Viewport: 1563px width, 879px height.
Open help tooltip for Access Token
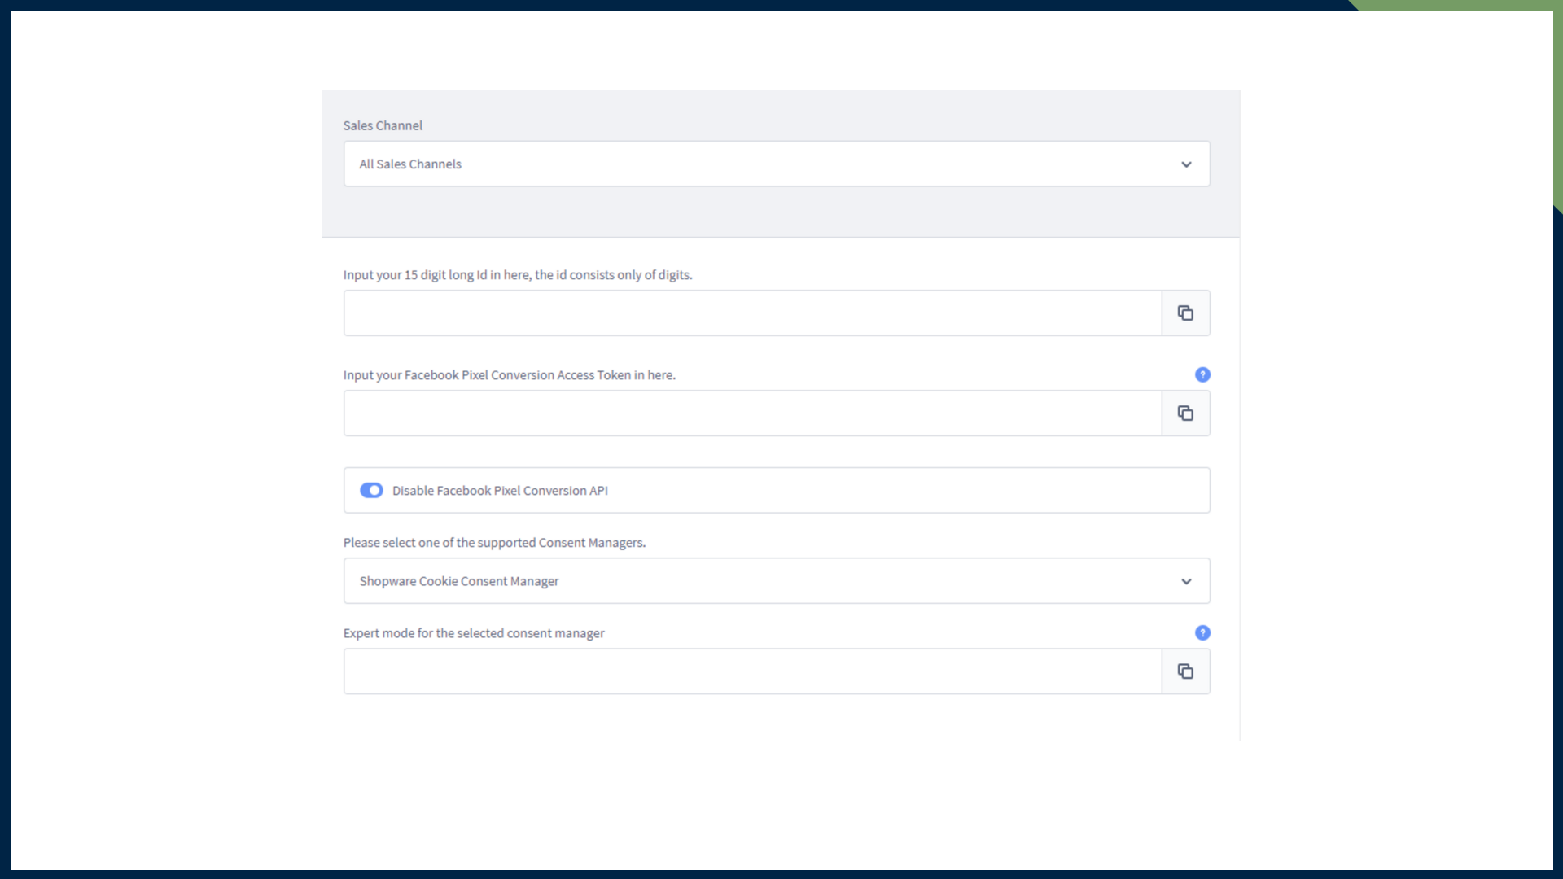(x=1202, y=374)
